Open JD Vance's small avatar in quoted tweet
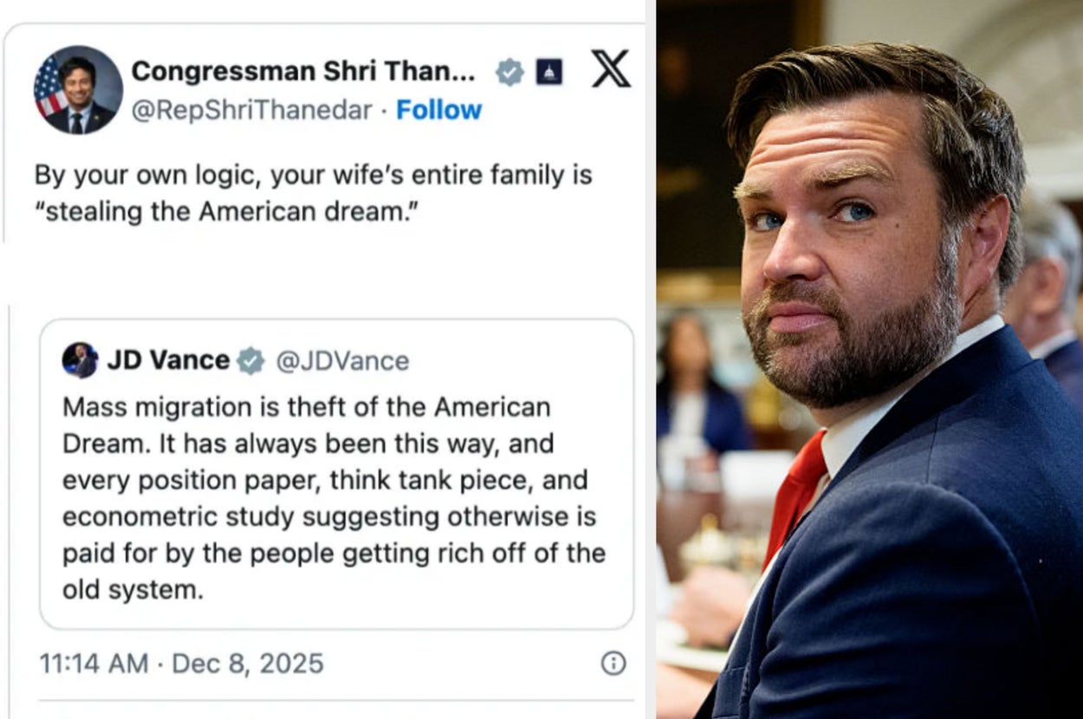 [80, 359]
